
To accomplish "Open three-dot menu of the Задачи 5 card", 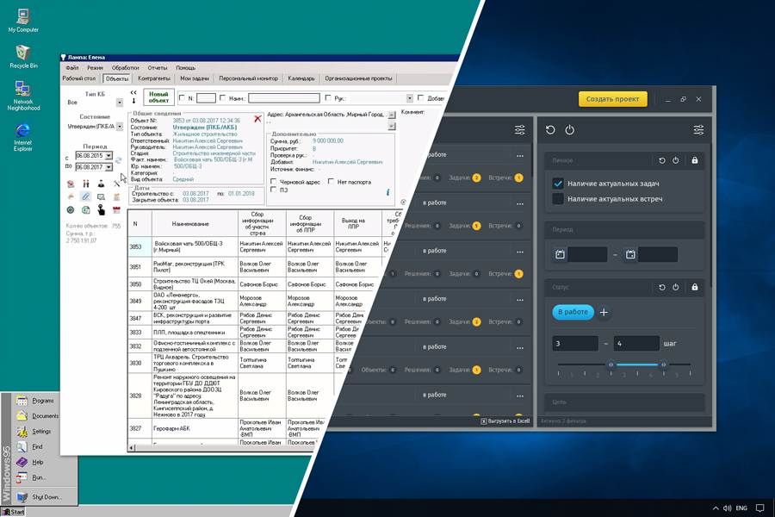I will click(520, 203).
